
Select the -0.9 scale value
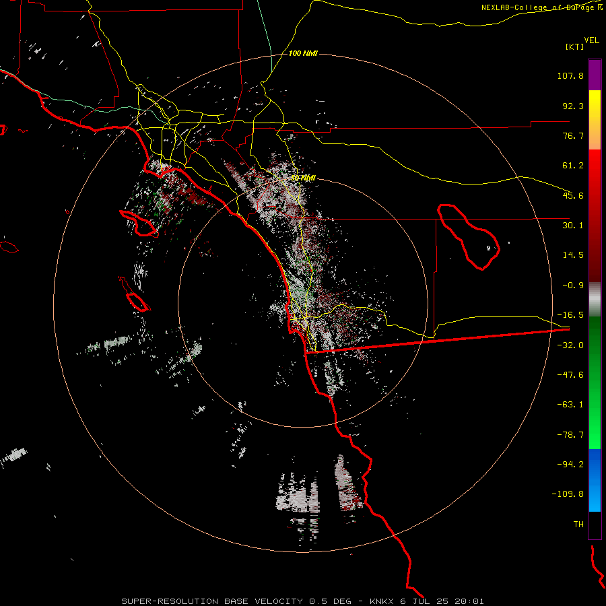pyautogui.click(x=573, y=285)
